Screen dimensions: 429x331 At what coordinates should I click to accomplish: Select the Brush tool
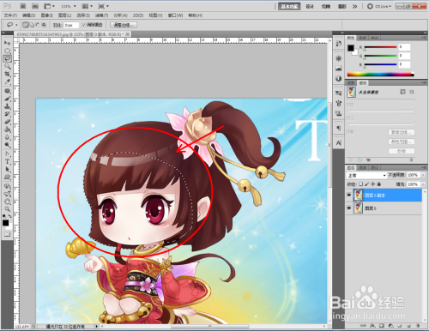[7, 99]
